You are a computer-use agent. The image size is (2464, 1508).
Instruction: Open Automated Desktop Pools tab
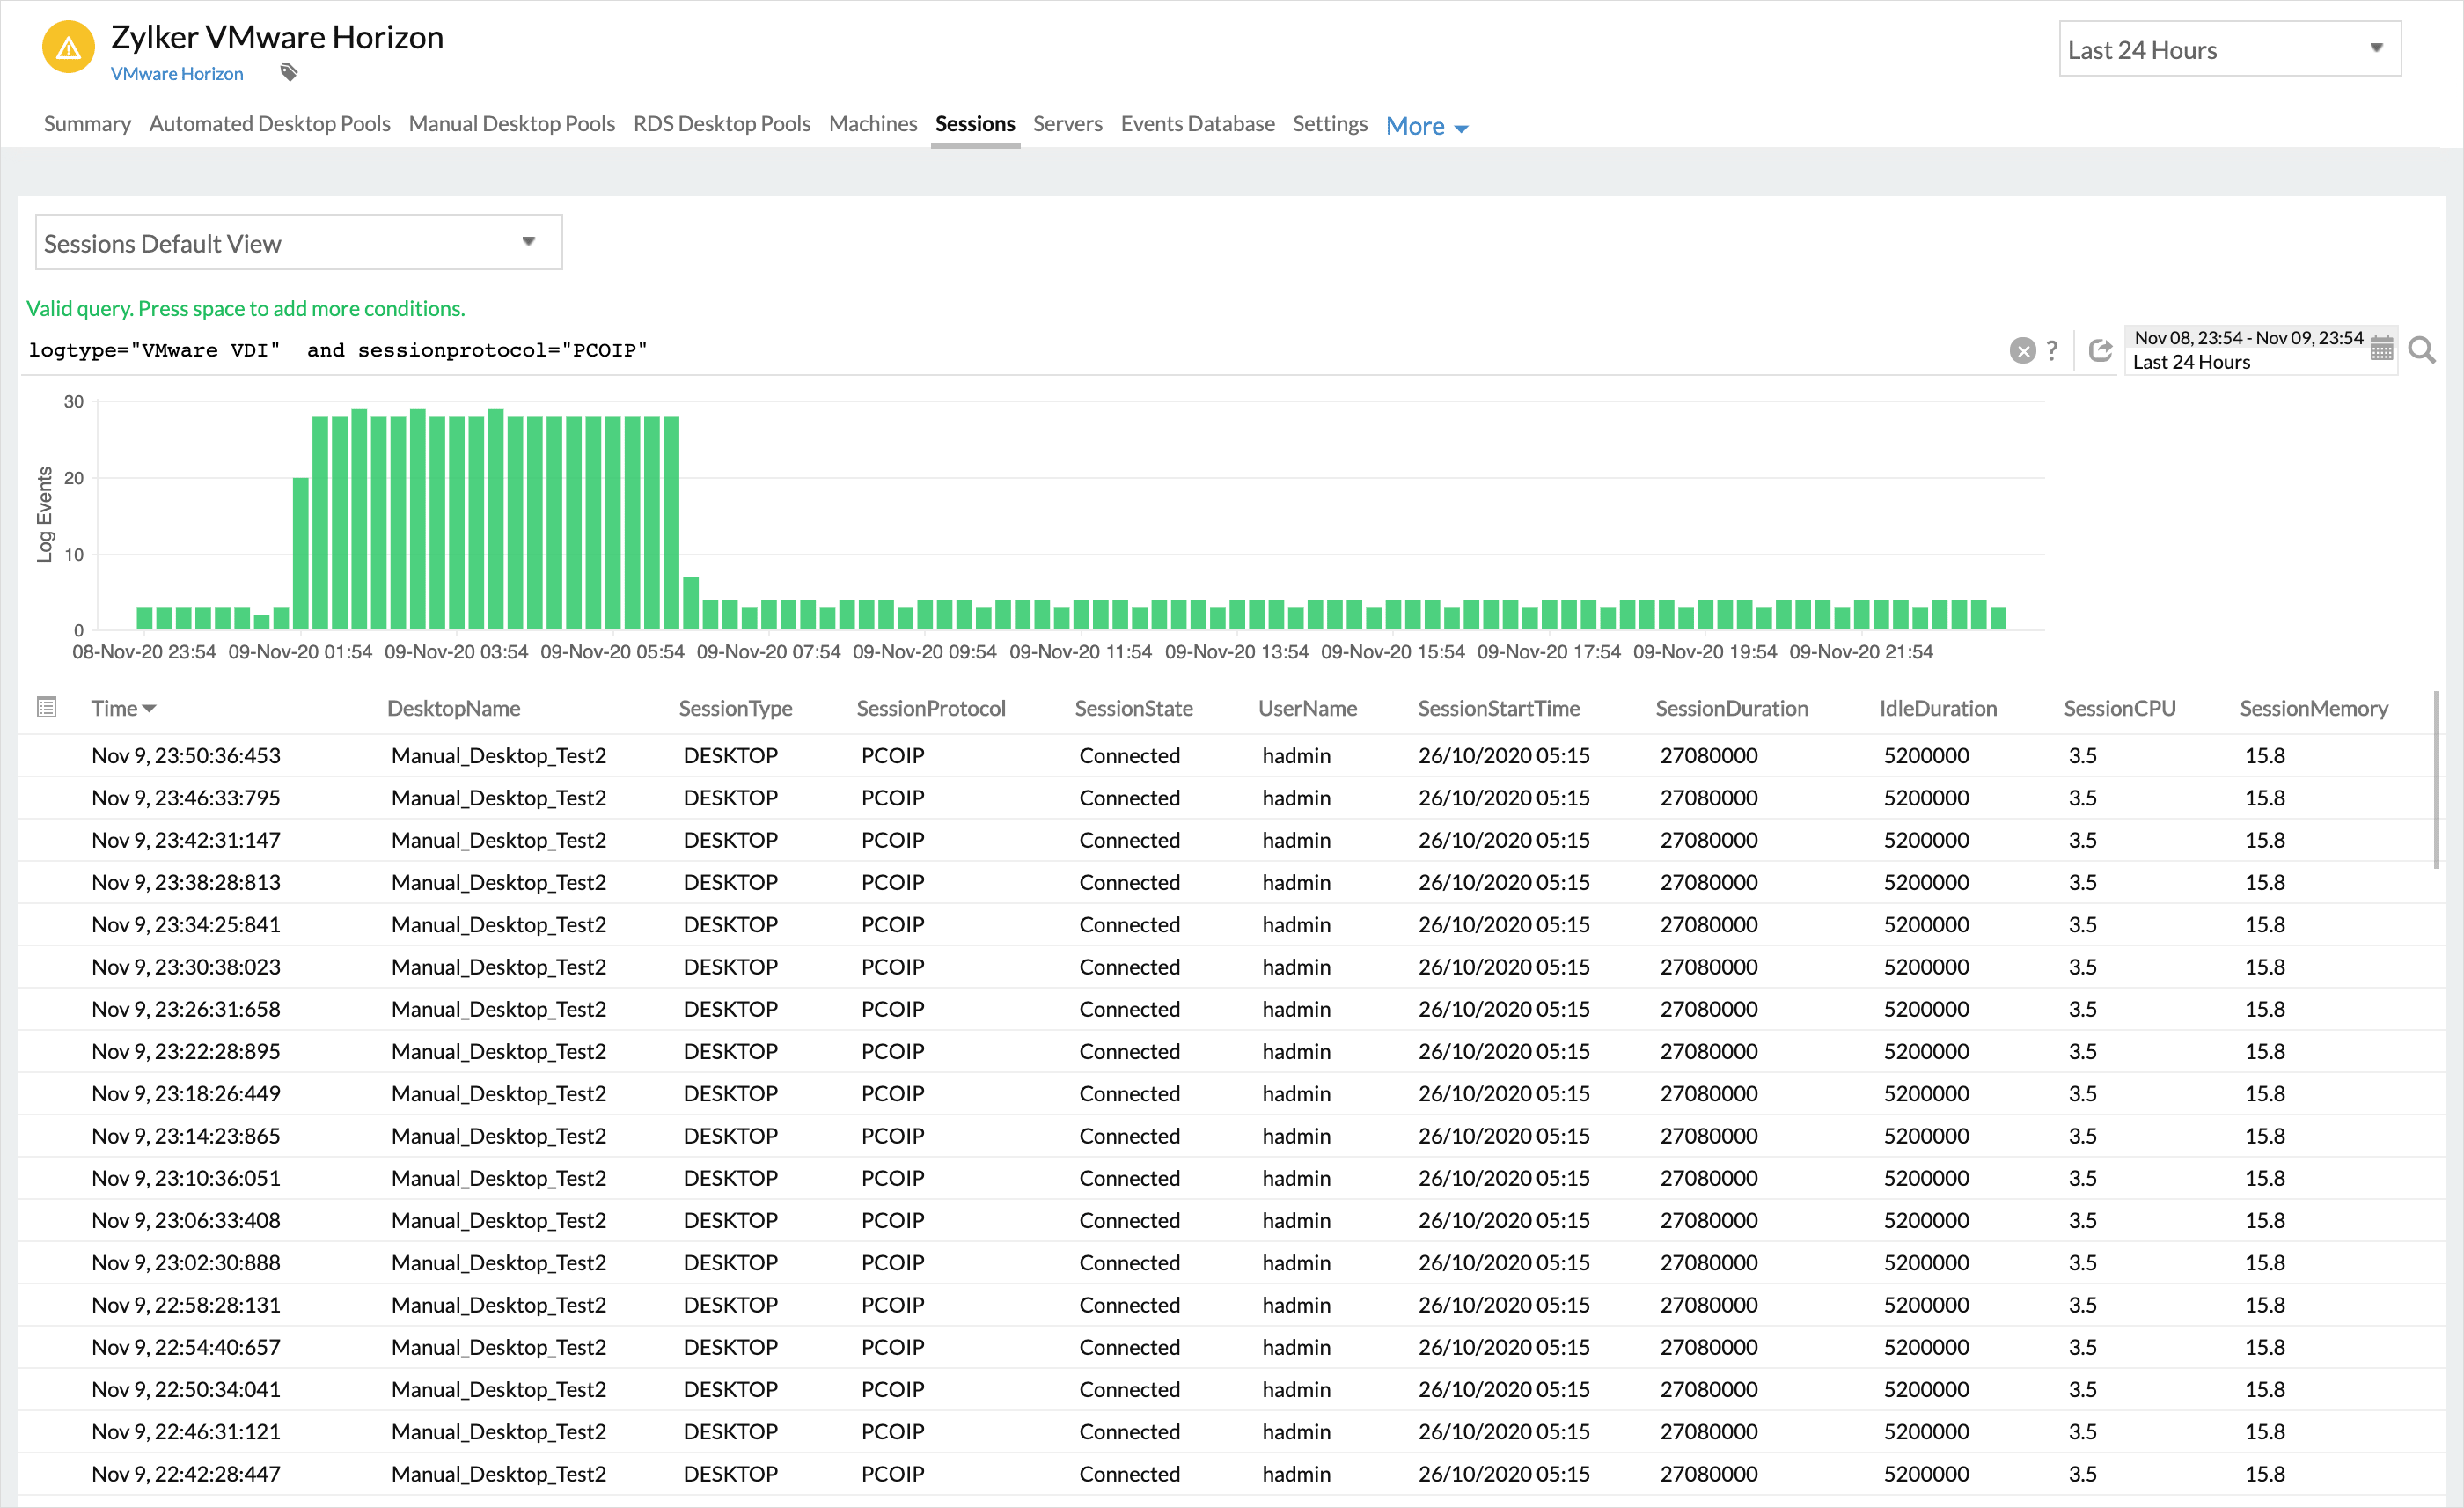[269, 123]
